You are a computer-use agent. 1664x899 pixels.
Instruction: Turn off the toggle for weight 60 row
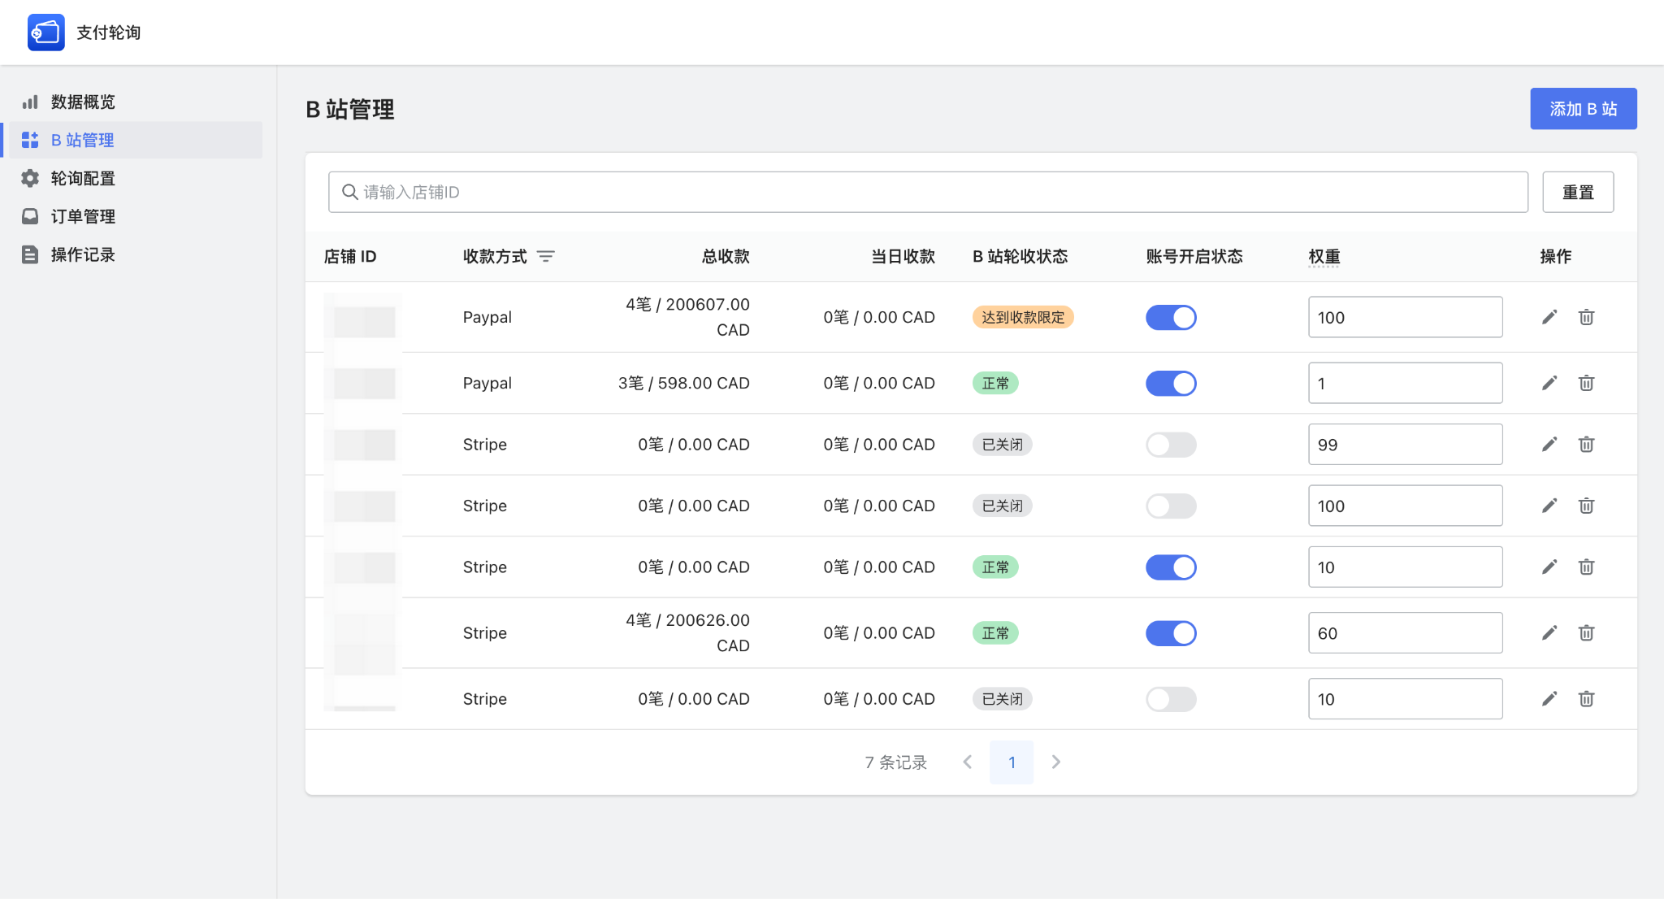pos(1171,633)
